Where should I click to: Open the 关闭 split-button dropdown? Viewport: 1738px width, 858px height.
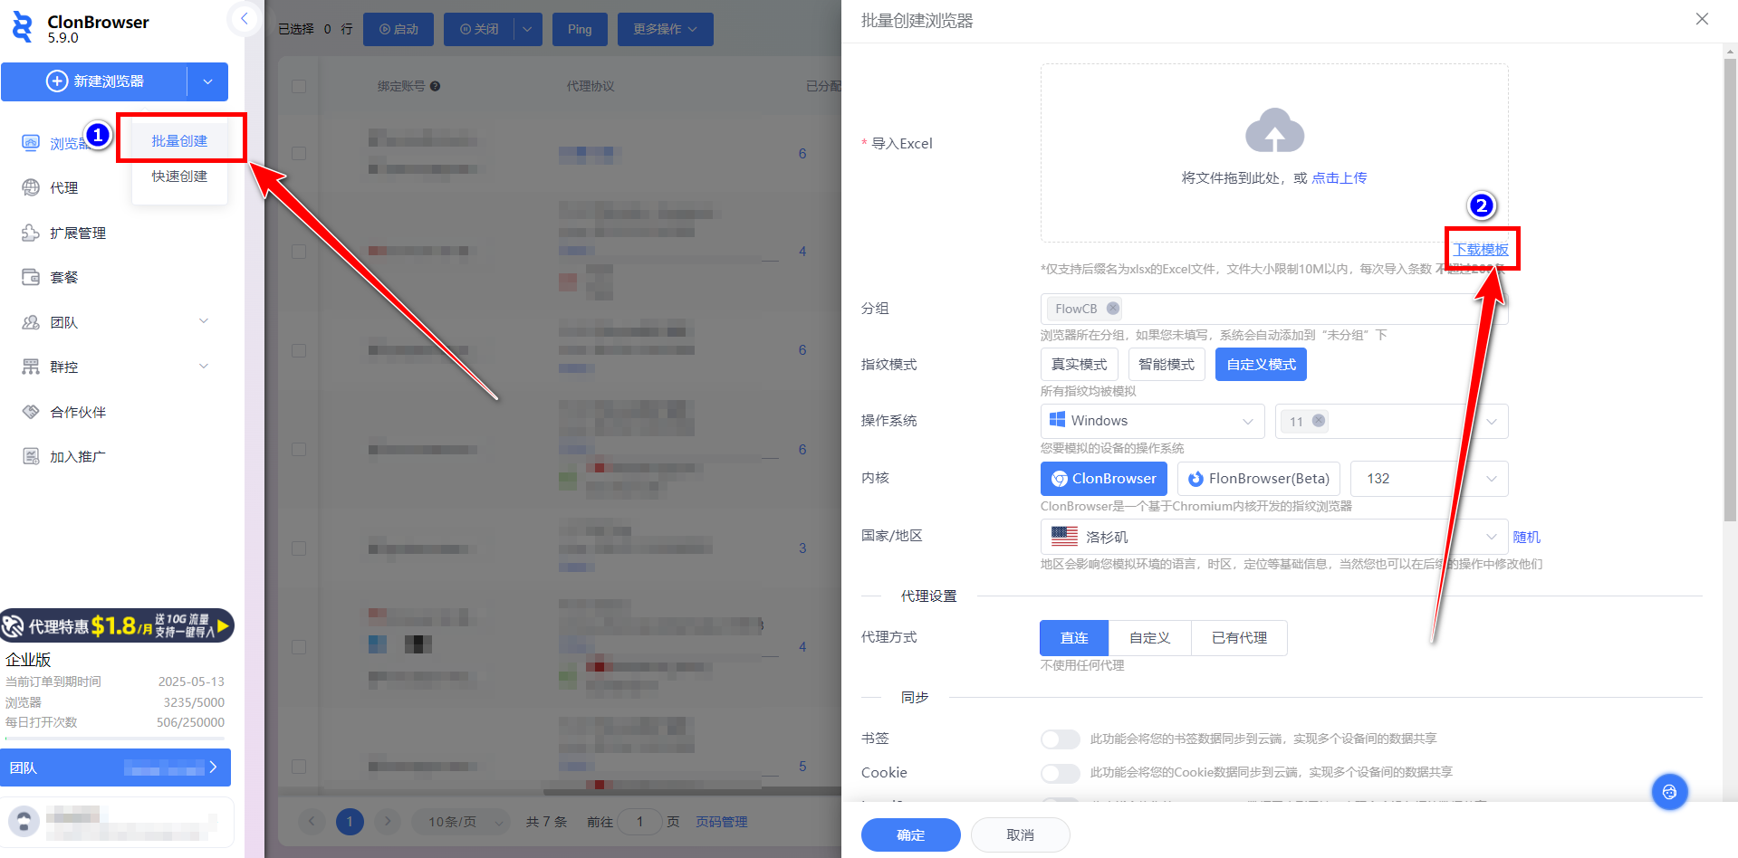click(x=527, y=29)
